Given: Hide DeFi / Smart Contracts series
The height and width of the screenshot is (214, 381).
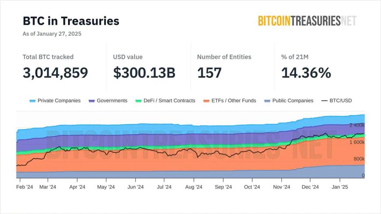Looking at the screenshot, I should pos(169,101).
